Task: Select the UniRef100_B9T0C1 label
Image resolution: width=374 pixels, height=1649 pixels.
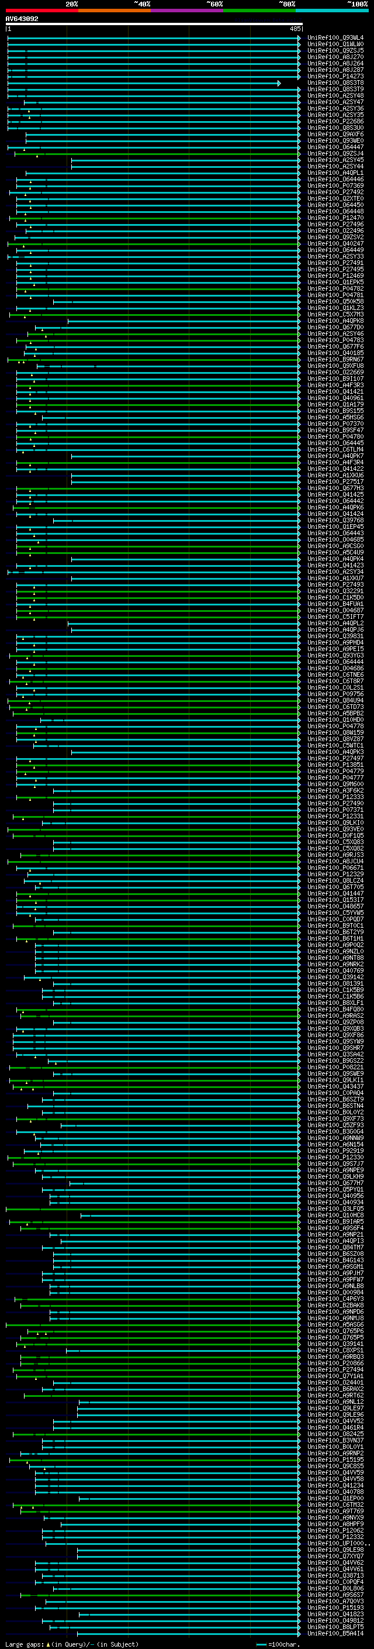Action: 335,925
